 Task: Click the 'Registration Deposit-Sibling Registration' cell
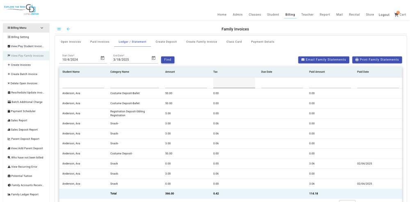(x=128, y=113)
